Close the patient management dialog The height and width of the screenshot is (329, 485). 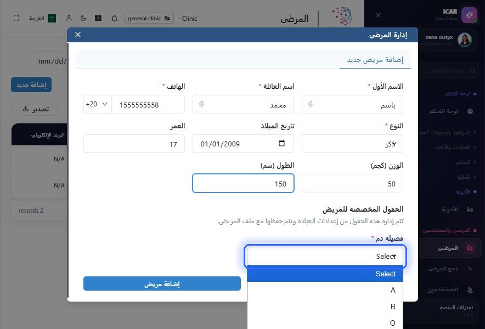point(78,35)
